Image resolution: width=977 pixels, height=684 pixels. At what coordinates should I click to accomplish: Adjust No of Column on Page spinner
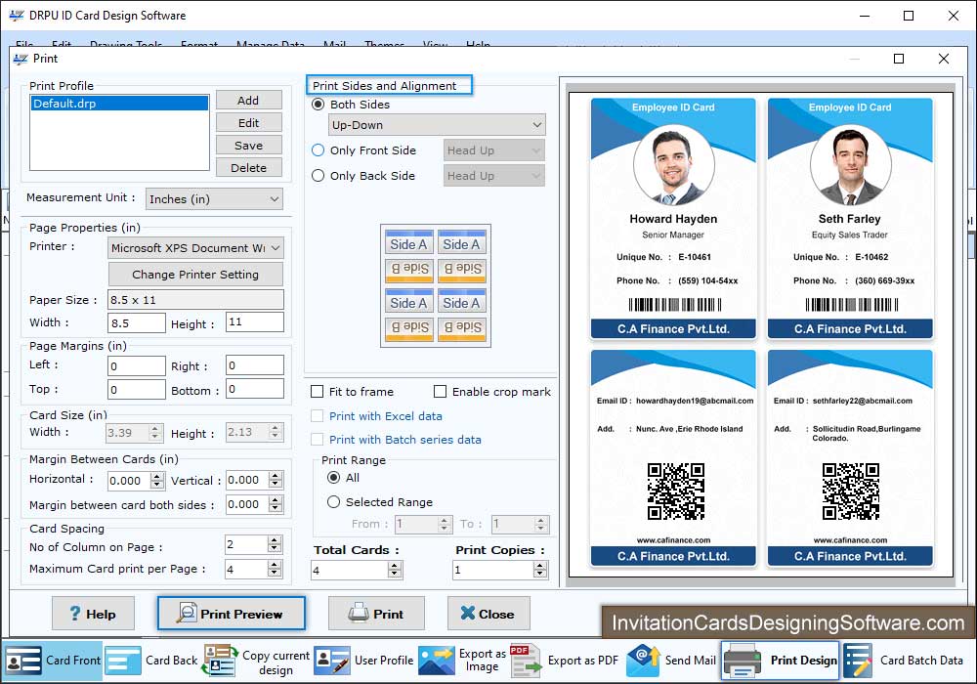(275, 544)
